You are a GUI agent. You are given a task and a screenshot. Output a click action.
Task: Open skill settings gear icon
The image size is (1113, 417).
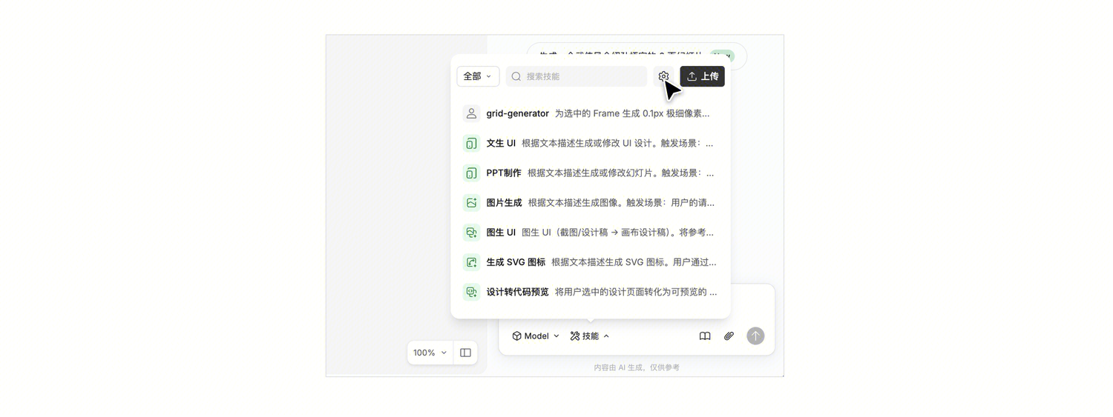663,76
